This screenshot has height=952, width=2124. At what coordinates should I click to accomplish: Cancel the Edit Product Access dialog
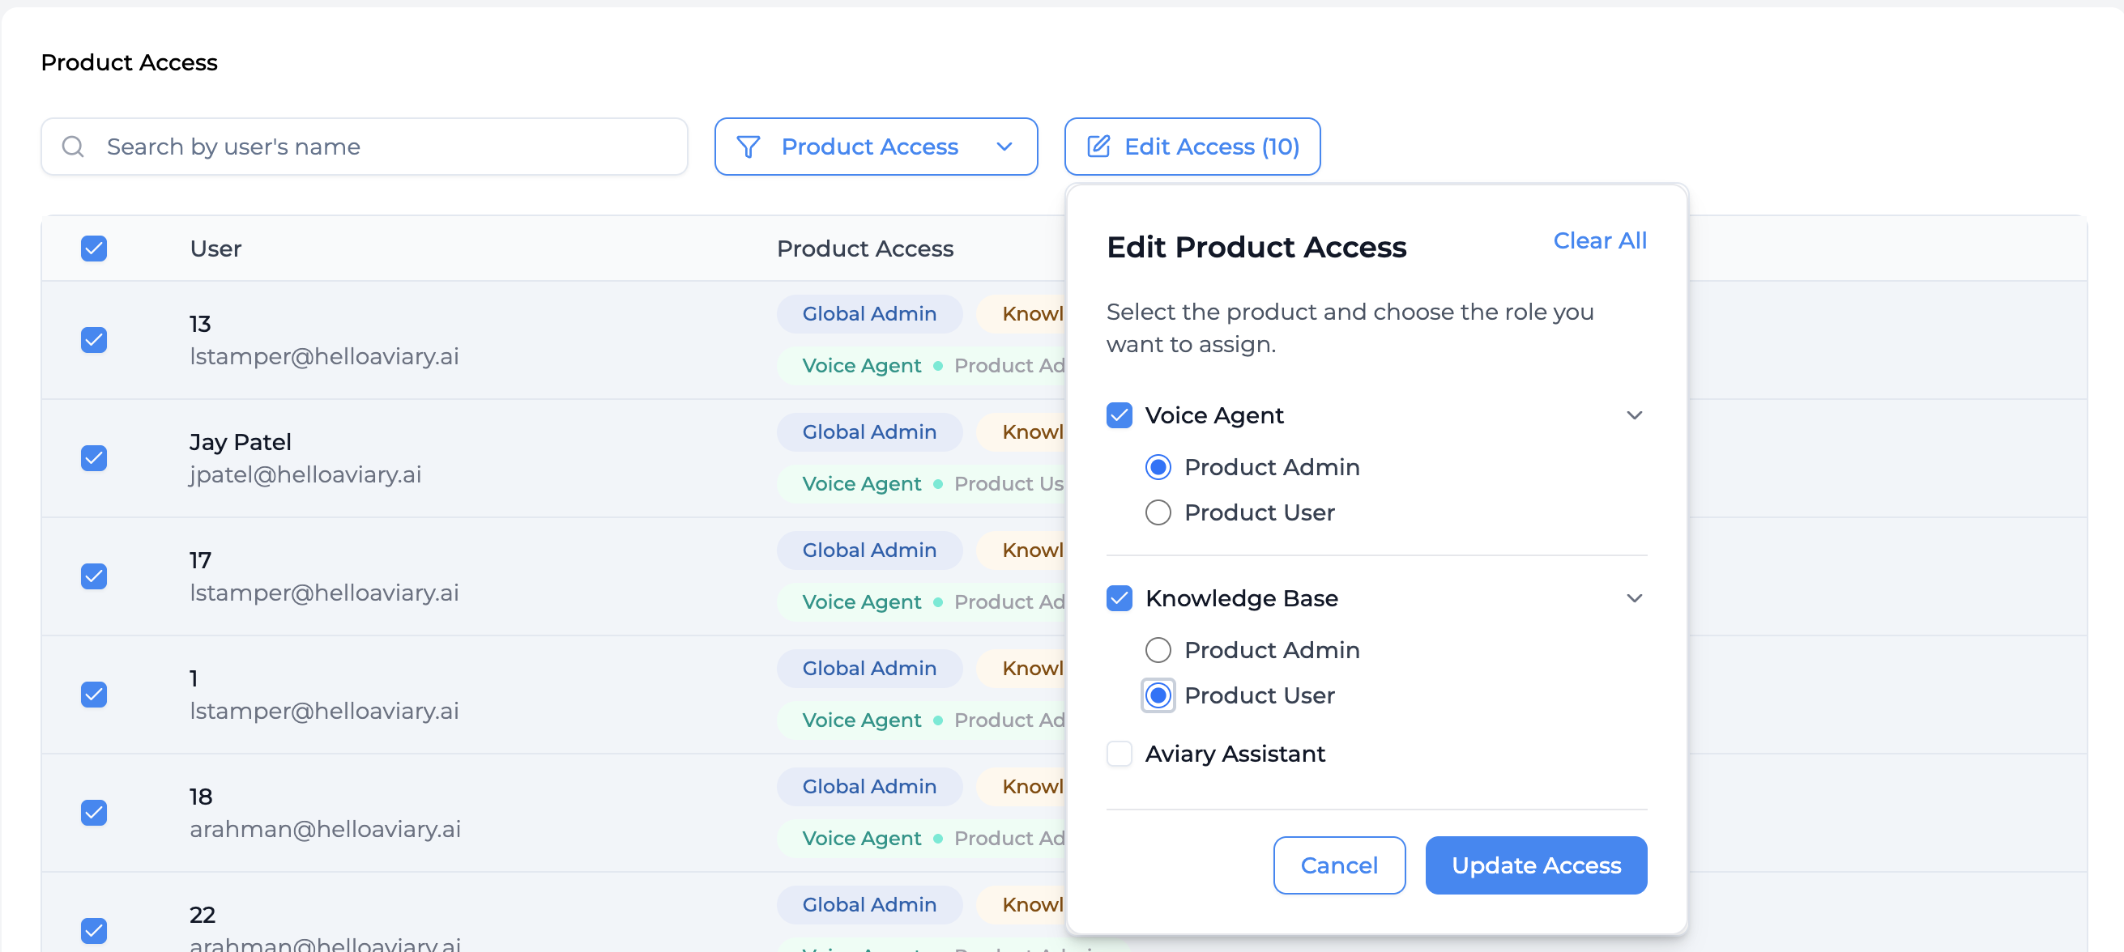pyautogui.click(x=1338, y=865)
